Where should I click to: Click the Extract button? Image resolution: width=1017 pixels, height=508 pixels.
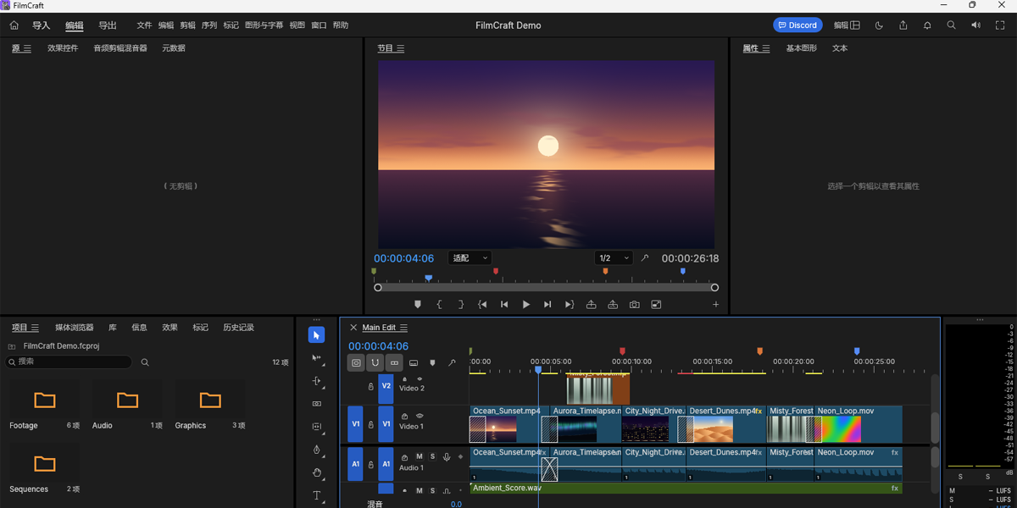(x=613, y=305)
